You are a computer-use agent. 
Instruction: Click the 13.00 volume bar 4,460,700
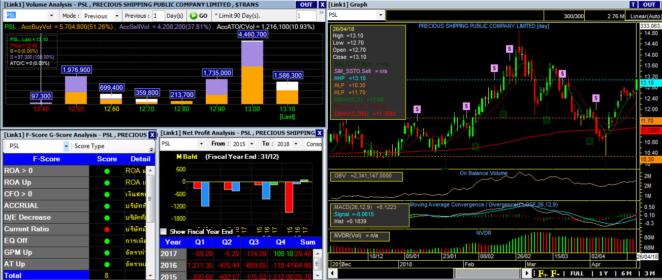point(252,73)
